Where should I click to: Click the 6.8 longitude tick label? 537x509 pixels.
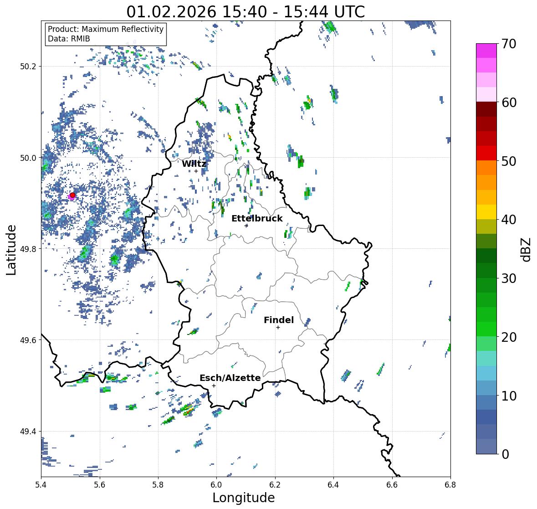pyautogui.click(x=450, y=485)
